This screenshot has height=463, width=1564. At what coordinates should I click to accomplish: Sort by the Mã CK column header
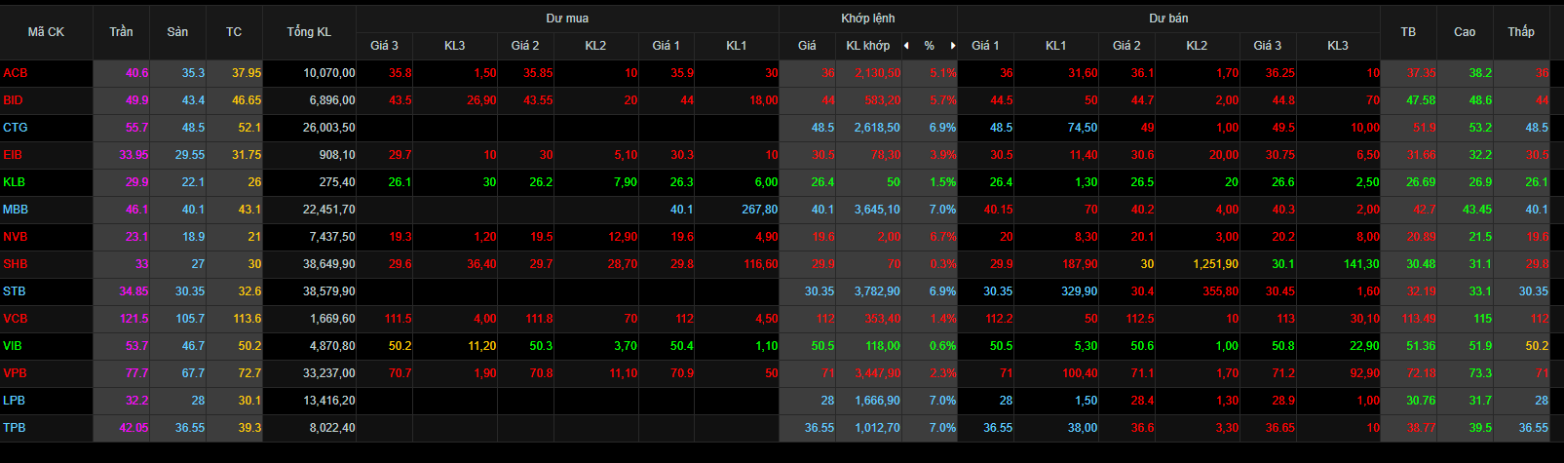(46, 32)
